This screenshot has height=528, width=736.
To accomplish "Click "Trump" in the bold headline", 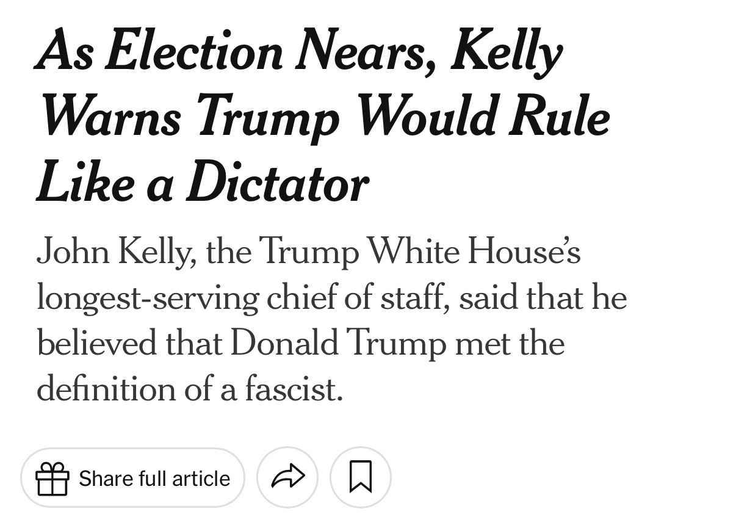I will click(x=267, y=118).
